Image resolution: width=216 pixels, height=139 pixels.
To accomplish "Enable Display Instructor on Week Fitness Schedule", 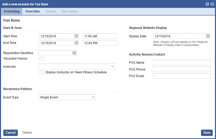I will (x=42, y=72).
